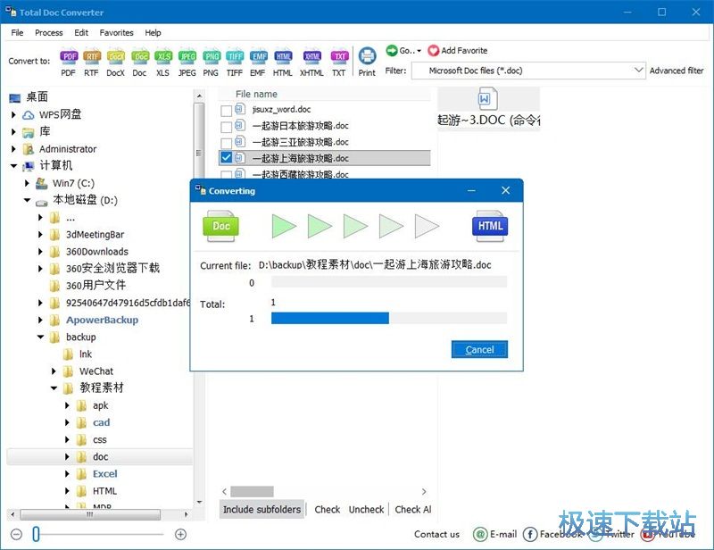This screenshot has width=714, height=550.
Task: Click the zoom slider handle
Action: click(36, 534)
